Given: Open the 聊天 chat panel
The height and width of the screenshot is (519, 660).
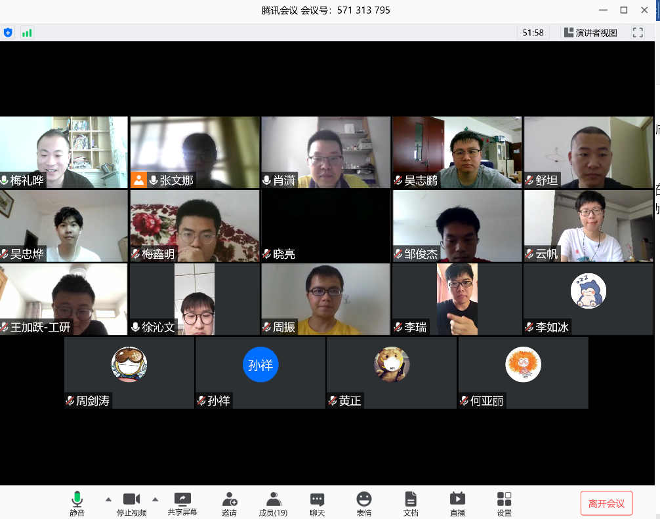Looking at the screenshot, I should 317,503.
